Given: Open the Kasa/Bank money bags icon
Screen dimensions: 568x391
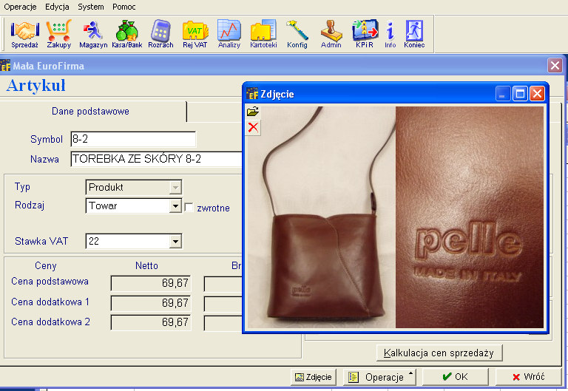Looking at the screenshot, I should pos(126,35).
